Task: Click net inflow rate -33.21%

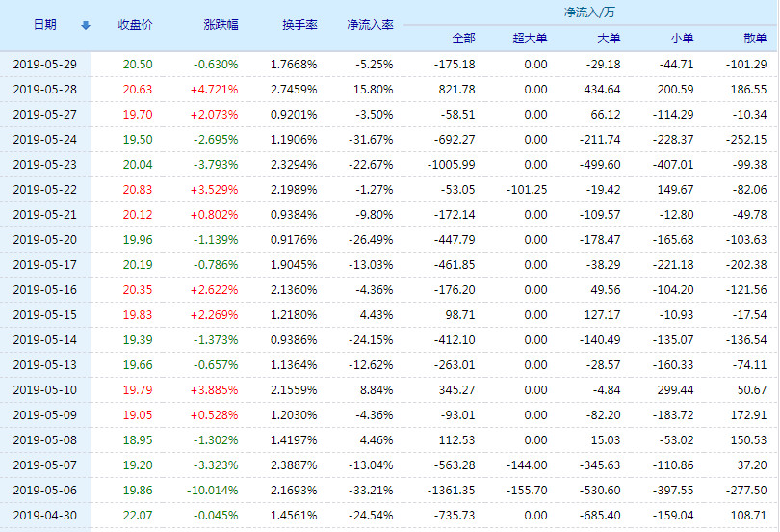Action: pyautogui.click(x=371, y=491)
